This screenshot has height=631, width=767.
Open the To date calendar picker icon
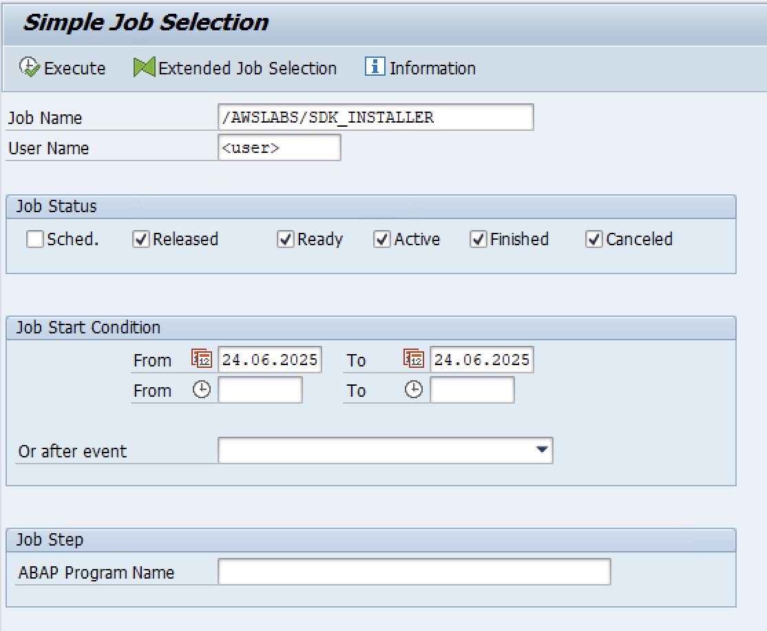point(414,359)
